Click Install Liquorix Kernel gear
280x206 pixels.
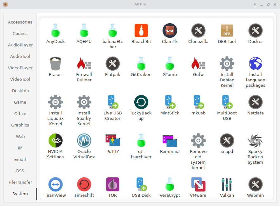(x=55, y=102)
